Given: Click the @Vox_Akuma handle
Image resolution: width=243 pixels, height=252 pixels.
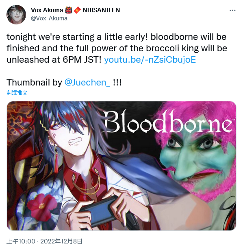Looking at the screenshot, I should [49, 18].
